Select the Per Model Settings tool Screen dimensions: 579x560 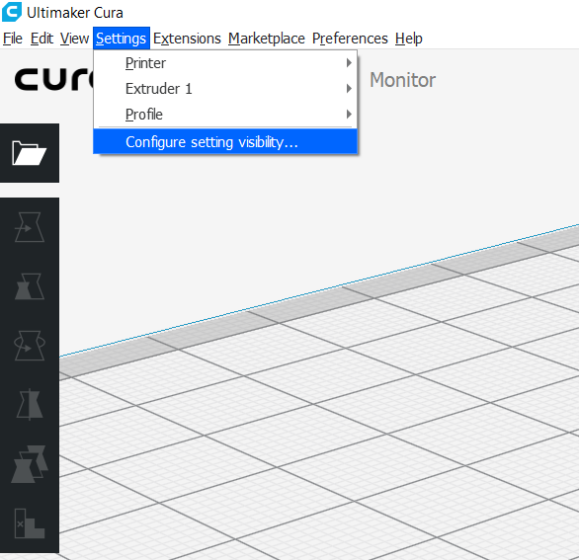click(x=30, y=464)
